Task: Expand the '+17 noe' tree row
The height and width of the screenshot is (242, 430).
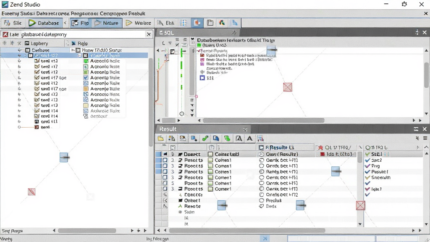Action: (19, 89)
